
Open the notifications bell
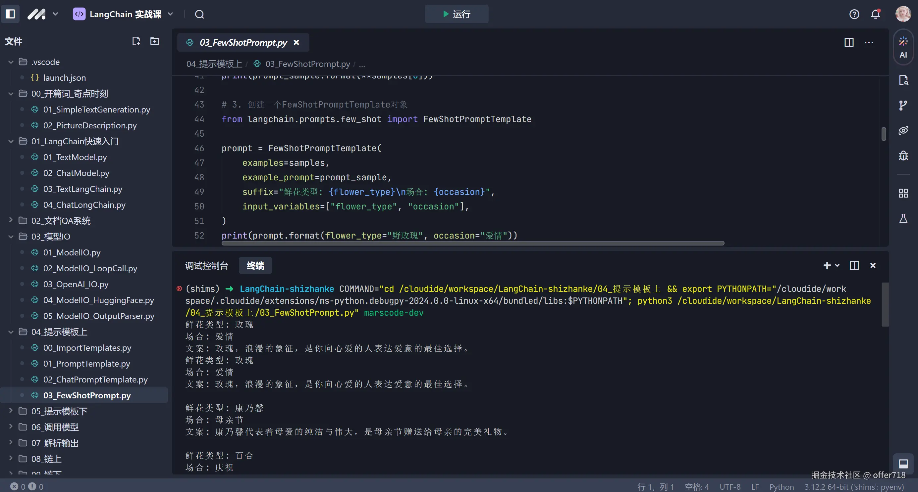[x=875, y=14]
